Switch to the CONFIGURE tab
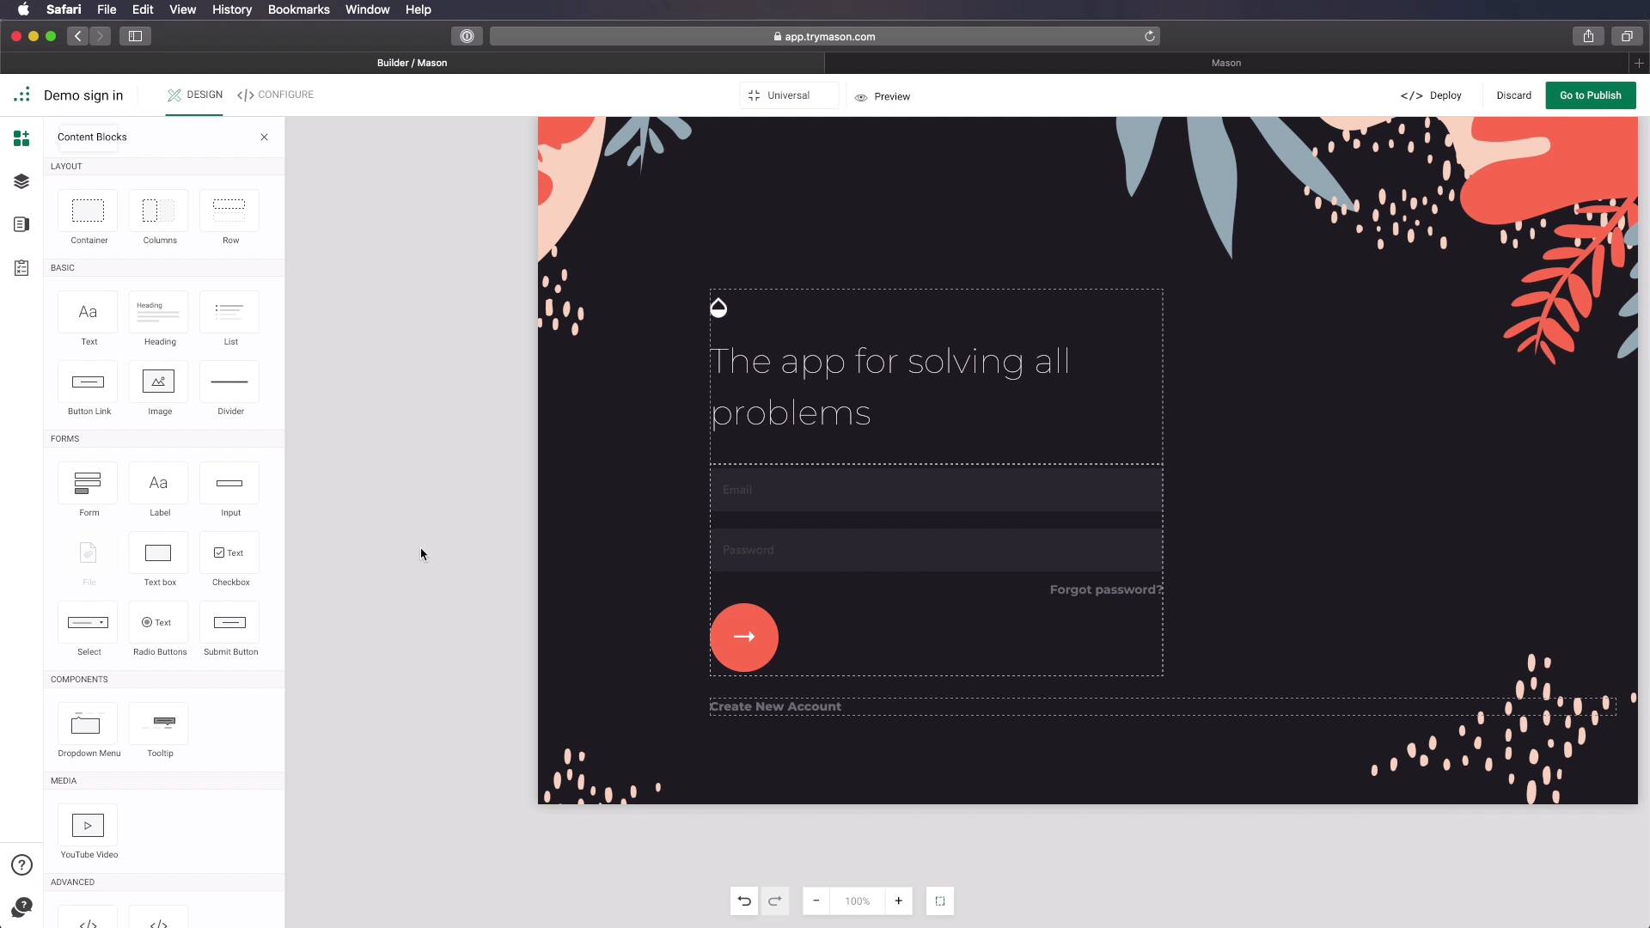This screenshot has width=1650, height=928. [x=275, y=95]
